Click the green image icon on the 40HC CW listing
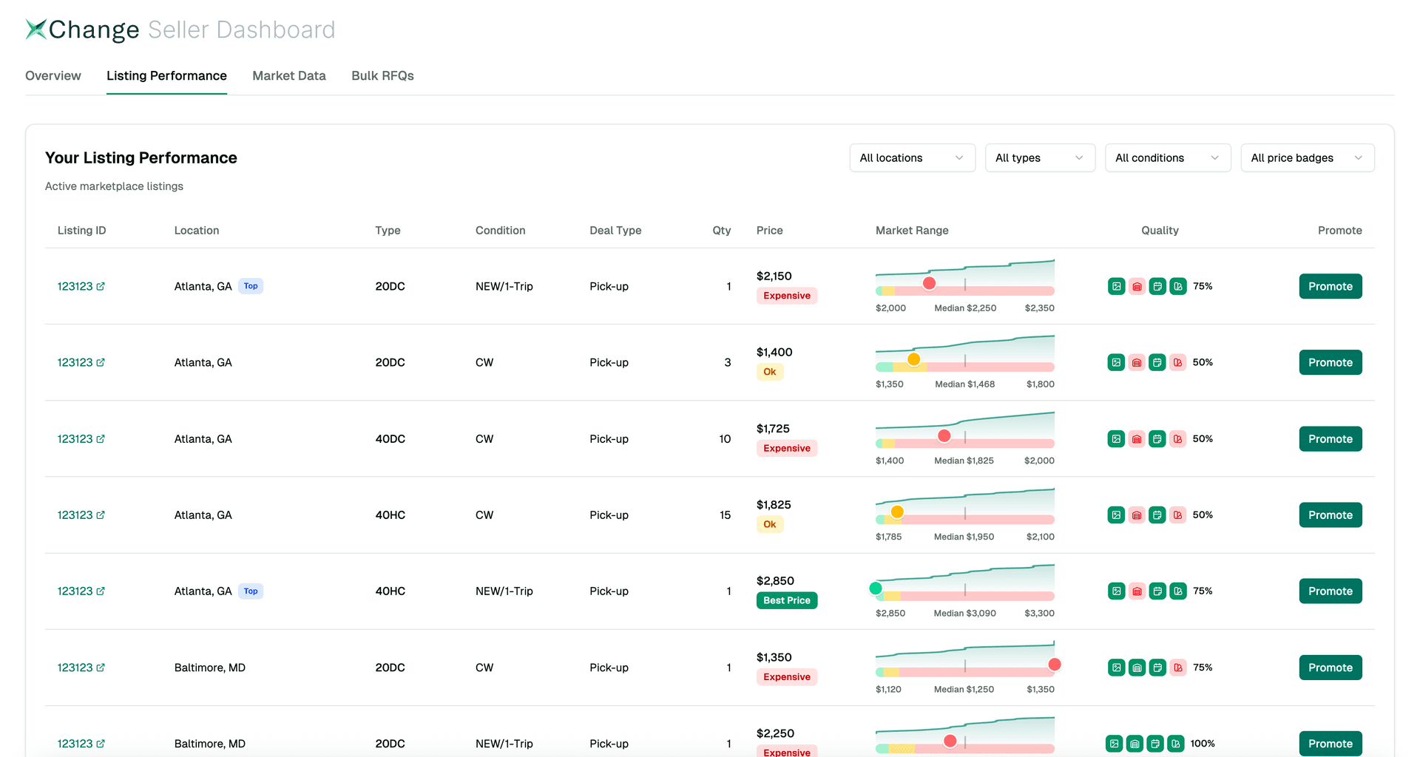Screen dimensions: 1420x757 pyautogui.click(x=1116, y=515)
